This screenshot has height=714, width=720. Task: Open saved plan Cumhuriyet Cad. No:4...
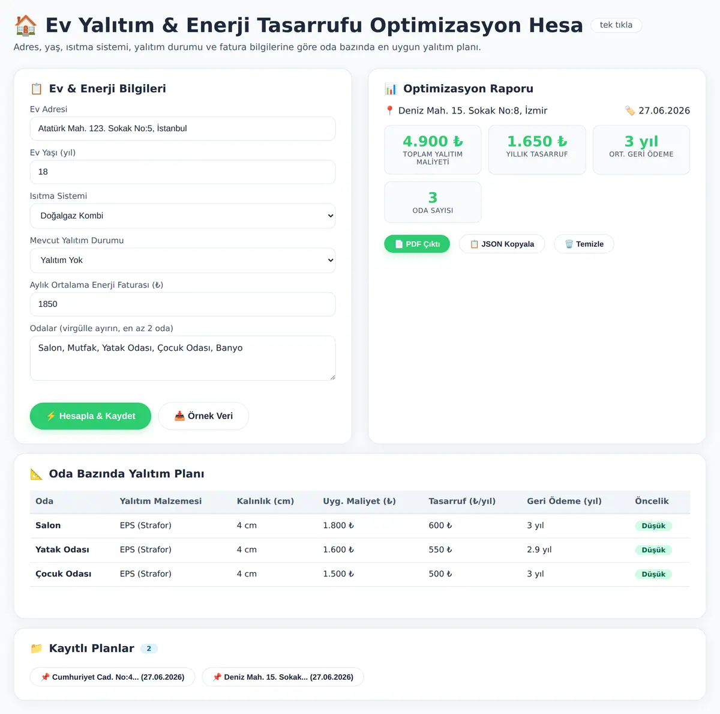112,677
